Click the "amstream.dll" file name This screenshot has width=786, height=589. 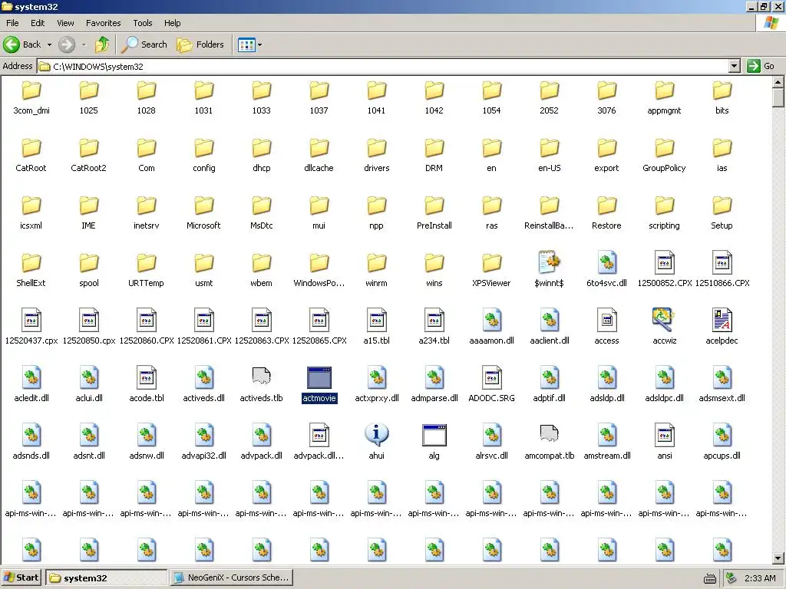pyautogui.click(x=606, y=456)
